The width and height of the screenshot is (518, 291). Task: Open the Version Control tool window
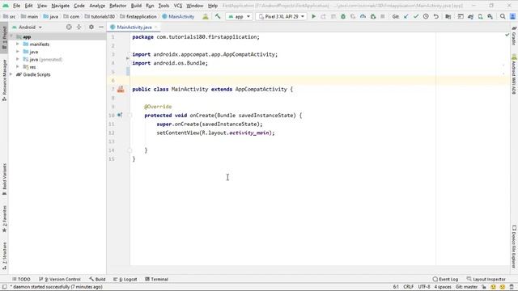[60, 279]
